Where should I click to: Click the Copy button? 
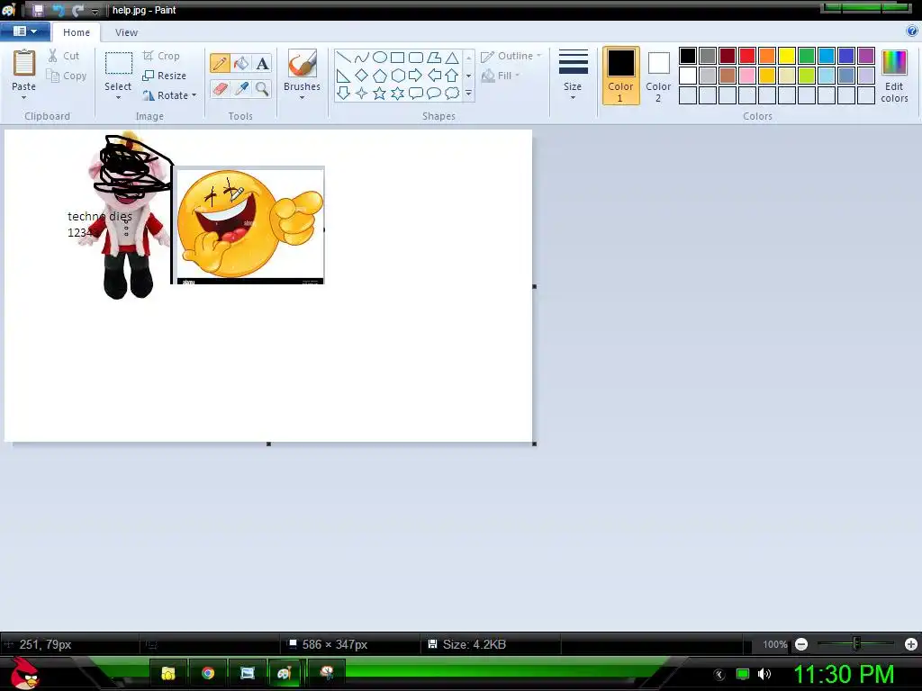tap(67, 76)
